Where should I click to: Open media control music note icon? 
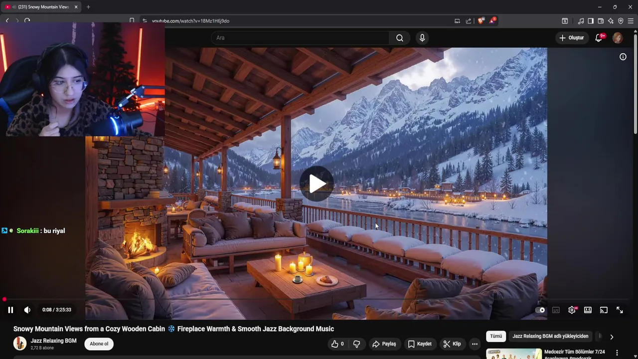(x=581, y=21)
